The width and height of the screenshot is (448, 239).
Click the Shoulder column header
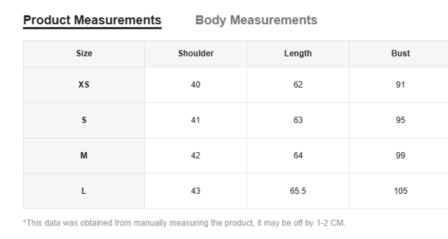196,53
